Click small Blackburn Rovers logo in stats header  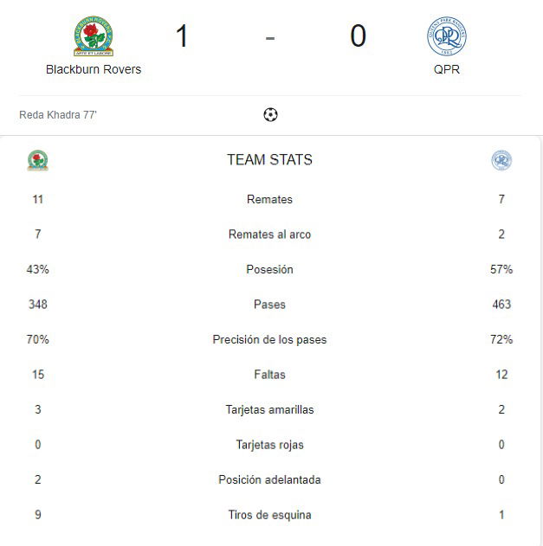click(x=37, y=160)
